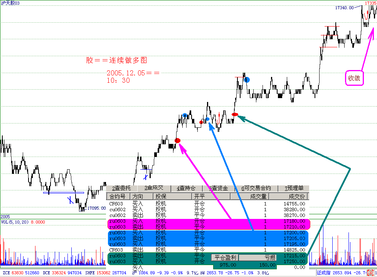Select the 7预埋单 tab
This screenshot has height=277, width=377.
pyautogui.click(x=294, y=188)
